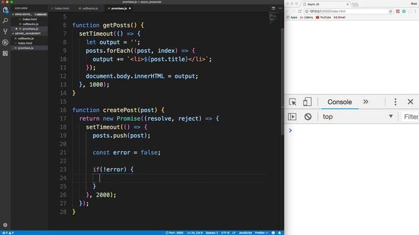Toggle the device toolbar in DevTools
This screenshot has height=235, width=419.
click(x=307, y=102)
